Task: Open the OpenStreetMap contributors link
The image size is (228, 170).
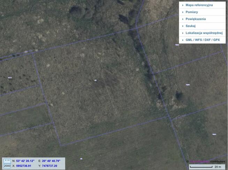Action: pyautogui.click(x=199, y=162)
